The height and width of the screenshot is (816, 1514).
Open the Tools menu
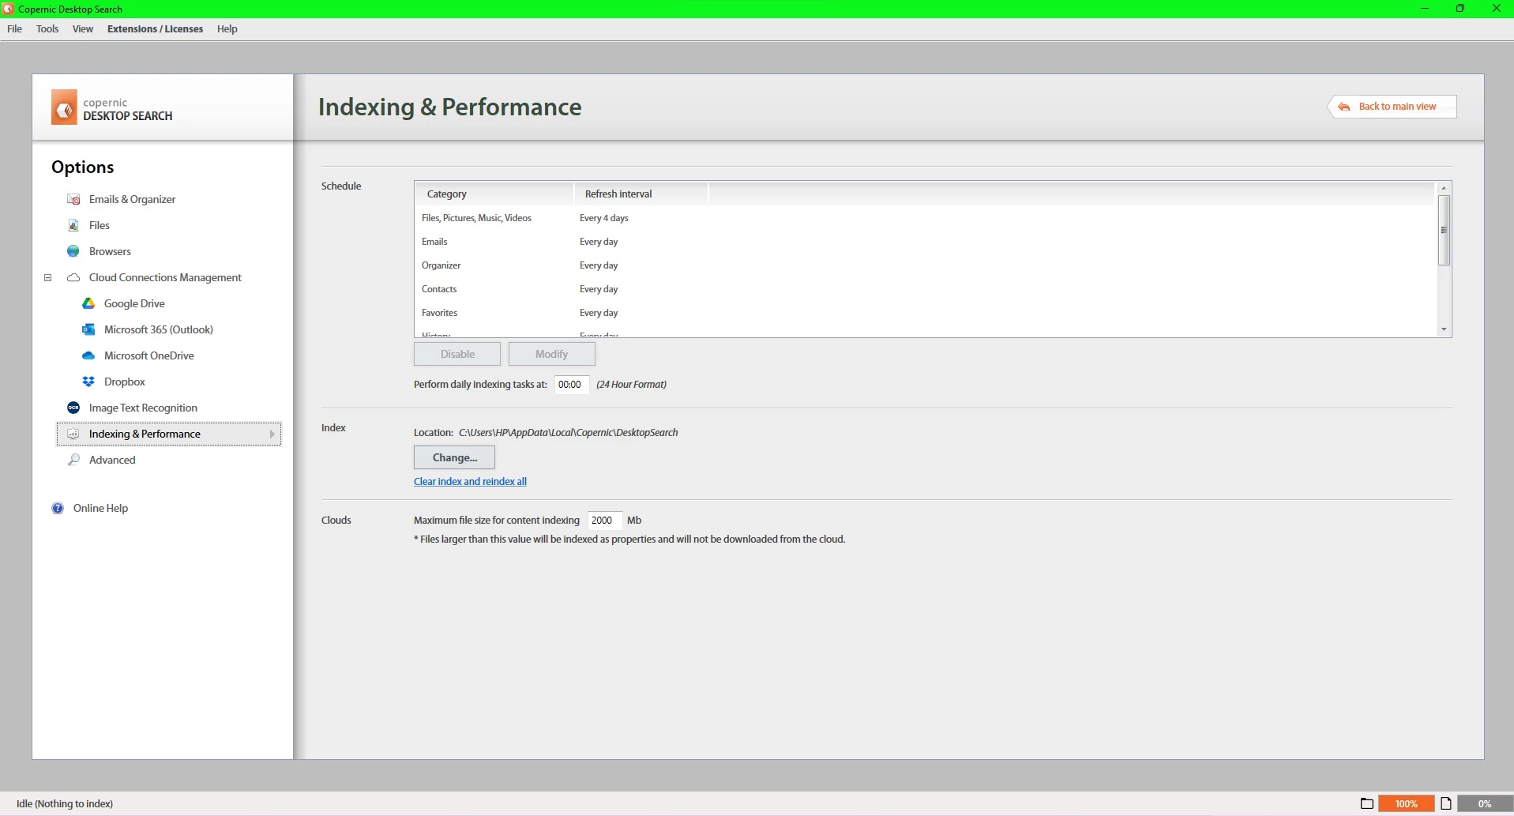tap(47, 28)
